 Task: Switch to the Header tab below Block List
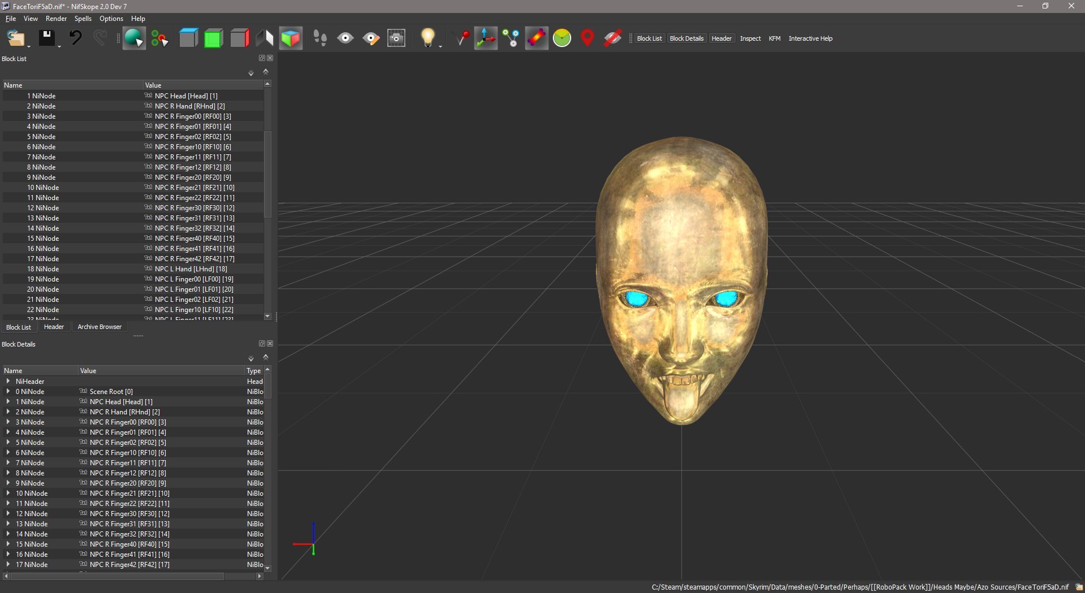point(54,327)
